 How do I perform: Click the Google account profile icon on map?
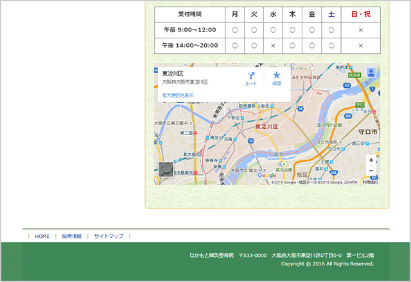(x=371, y=72)
